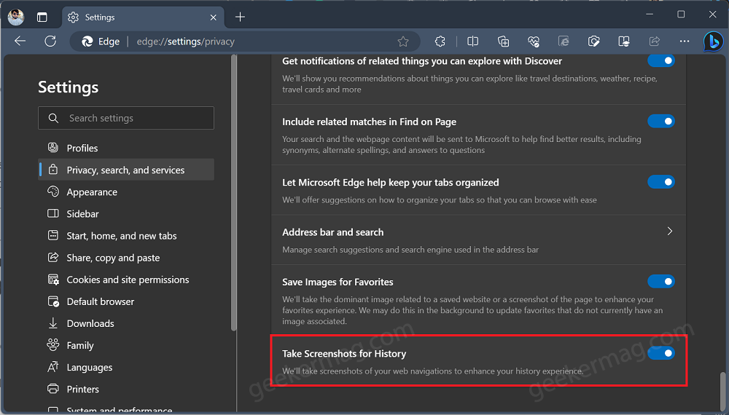Open Bing Discover sidebar button
The image size is (729, 415).
(x=713, y=41)
